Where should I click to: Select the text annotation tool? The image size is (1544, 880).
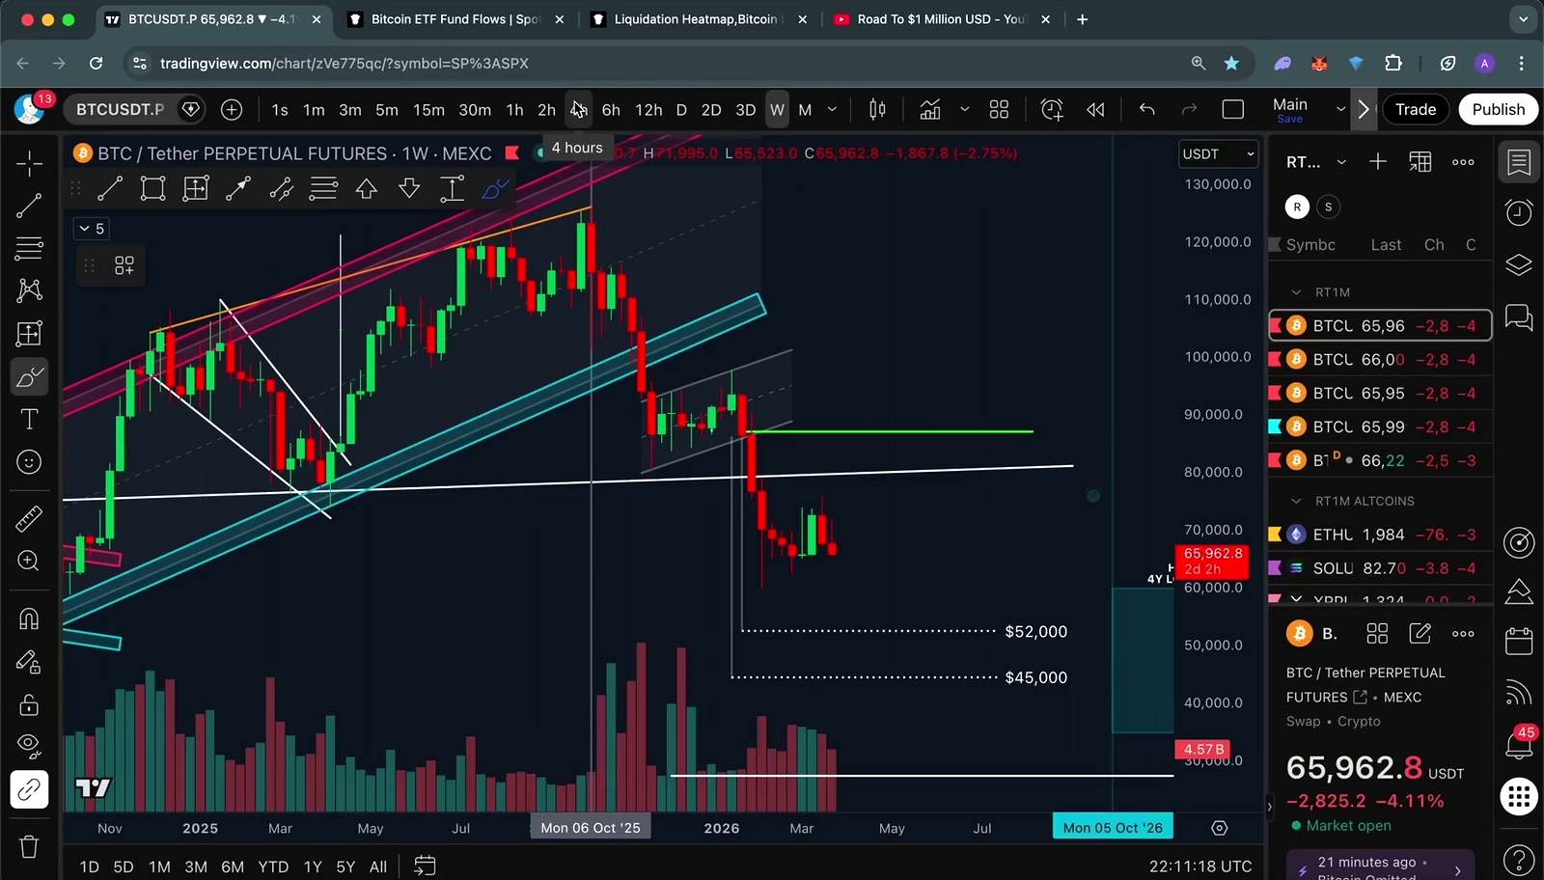29,419
